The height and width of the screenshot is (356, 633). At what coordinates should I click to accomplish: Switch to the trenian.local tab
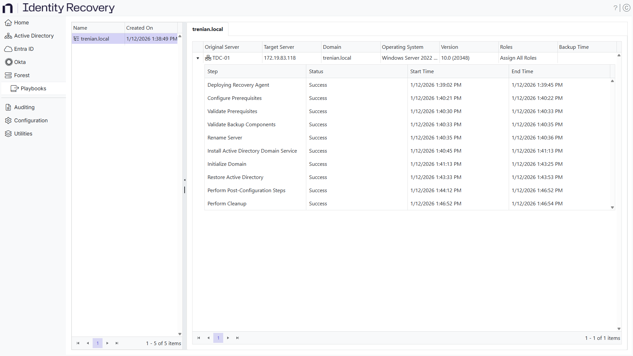tap(207, 29)
